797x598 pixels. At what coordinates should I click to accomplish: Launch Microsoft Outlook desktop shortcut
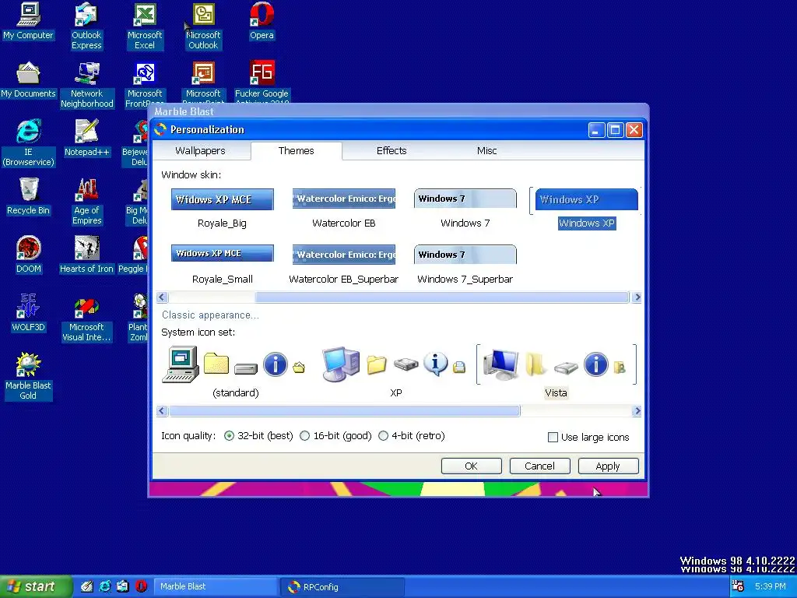coord(203,26)
